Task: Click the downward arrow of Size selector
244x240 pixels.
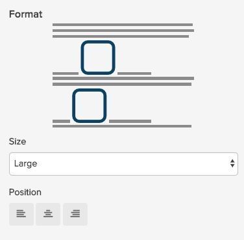Action: pos(232,166)
